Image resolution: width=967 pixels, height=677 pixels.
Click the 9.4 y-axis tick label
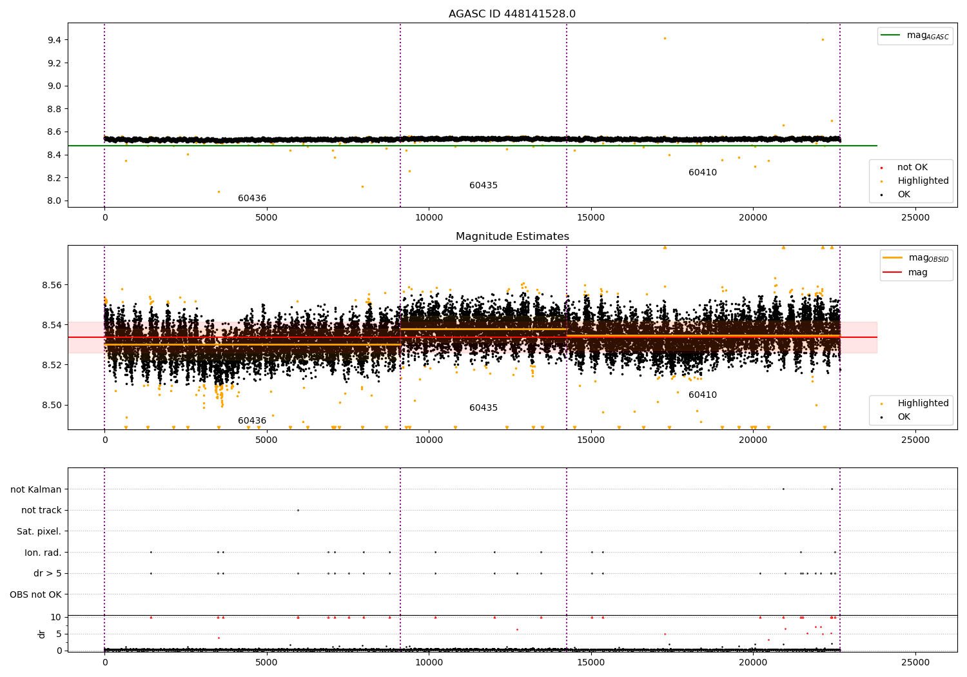54,40
